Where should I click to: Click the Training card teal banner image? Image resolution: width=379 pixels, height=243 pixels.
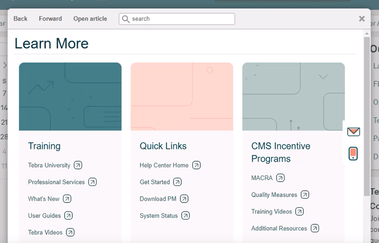pos(70,97)
